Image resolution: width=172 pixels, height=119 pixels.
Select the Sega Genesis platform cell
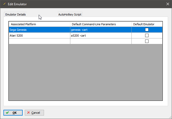pos(40,30)
